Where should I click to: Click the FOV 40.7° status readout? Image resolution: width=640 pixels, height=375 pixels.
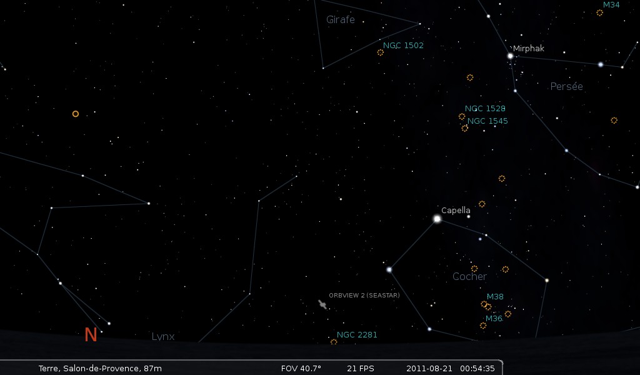tap(301, 369)
